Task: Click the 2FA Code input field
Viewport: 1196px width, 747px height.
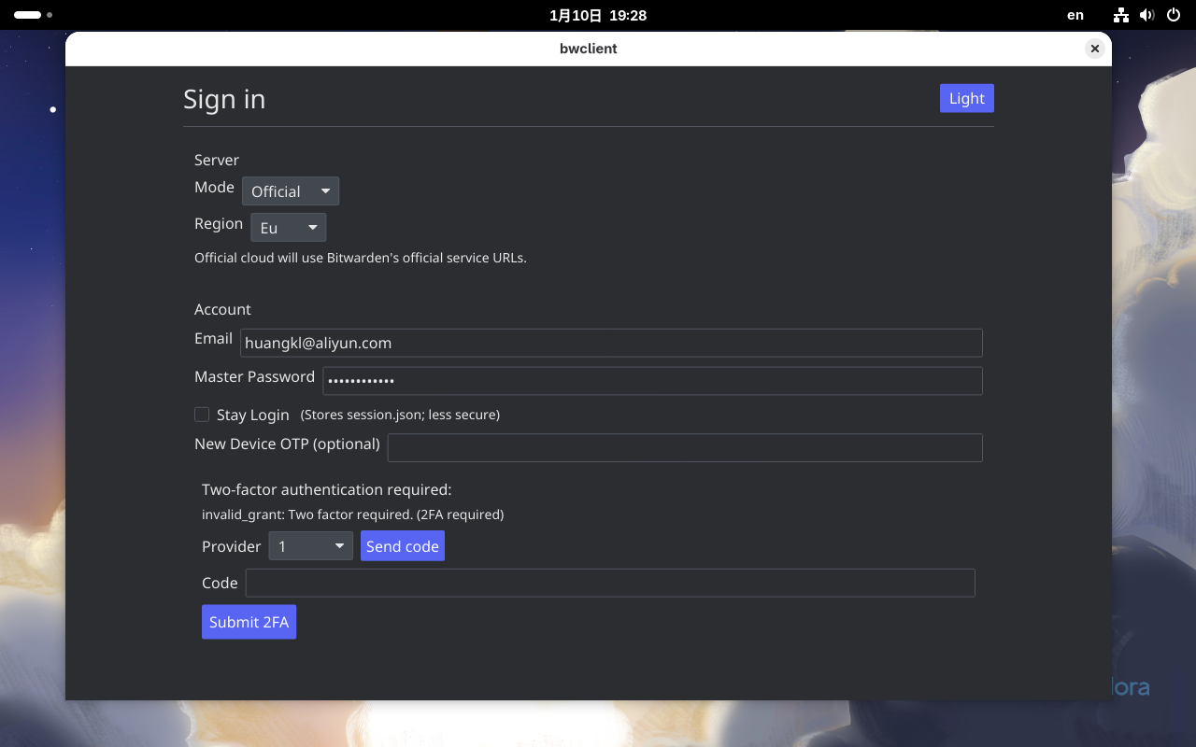Action: tap(611, 583)
